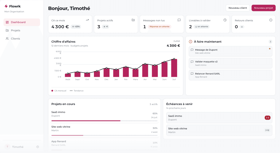Click the Site web vitrine 30% progress bar
Screen dimensions: 280x153
[104, 135]
